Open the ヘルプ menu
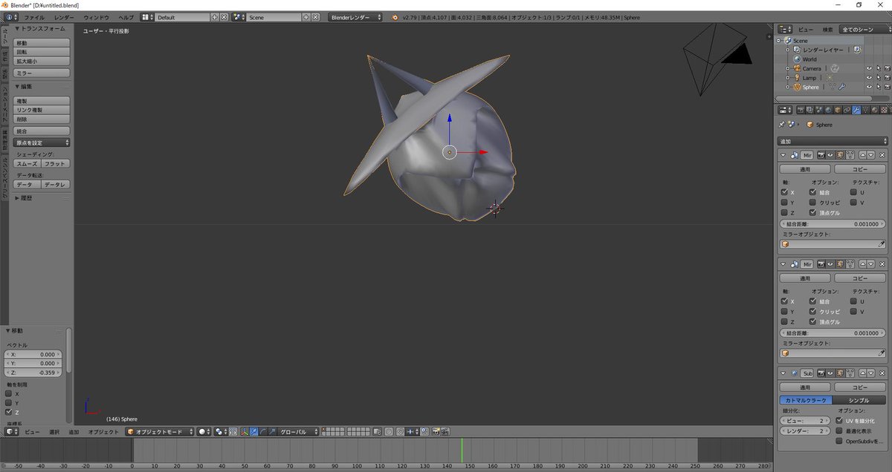 (x=126, y=16)
